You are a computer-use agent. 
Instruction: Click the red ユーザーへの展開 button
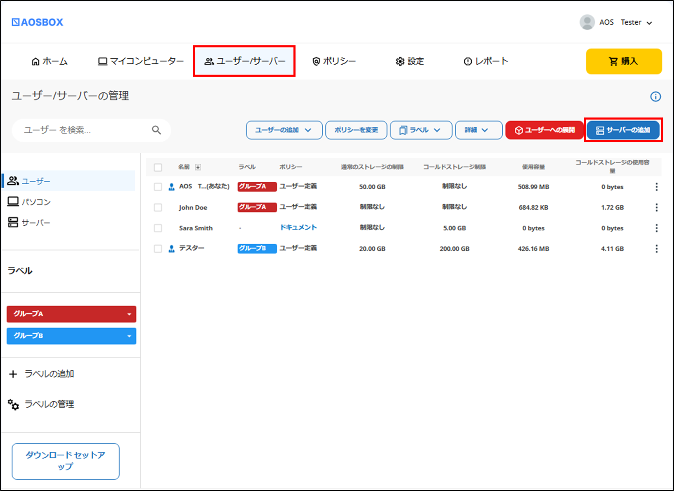[544, 130]
